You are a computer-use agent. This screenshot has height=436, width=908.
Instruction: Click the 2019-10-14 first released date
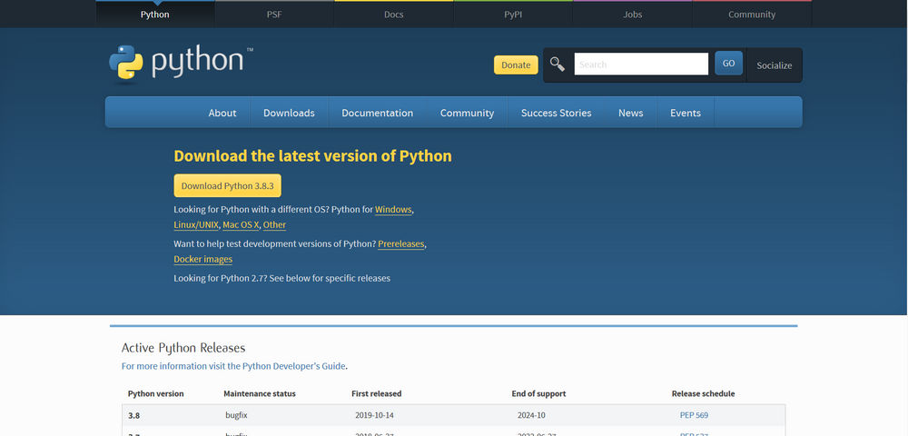(x=375, y=415)
